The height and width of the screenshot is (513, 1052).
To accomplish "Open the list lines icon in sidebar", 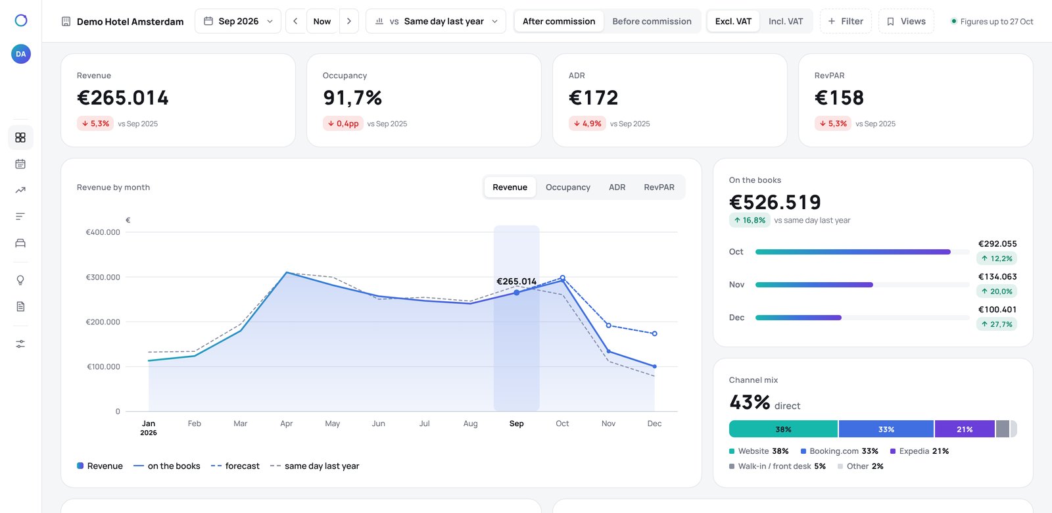I will coord(20,216).
